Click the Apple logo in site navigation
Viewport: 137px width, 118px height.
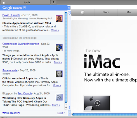pos(83,12)
